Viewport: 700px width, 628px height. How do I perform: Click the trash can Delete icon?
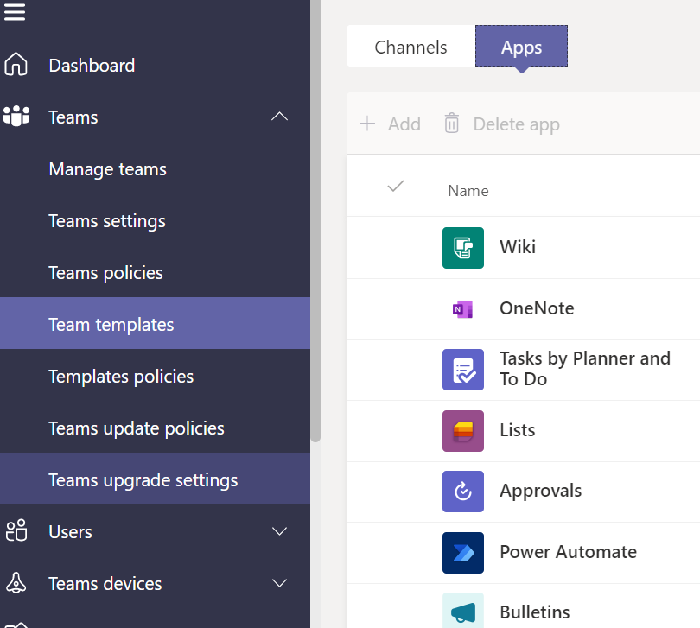tap(451, 124)
